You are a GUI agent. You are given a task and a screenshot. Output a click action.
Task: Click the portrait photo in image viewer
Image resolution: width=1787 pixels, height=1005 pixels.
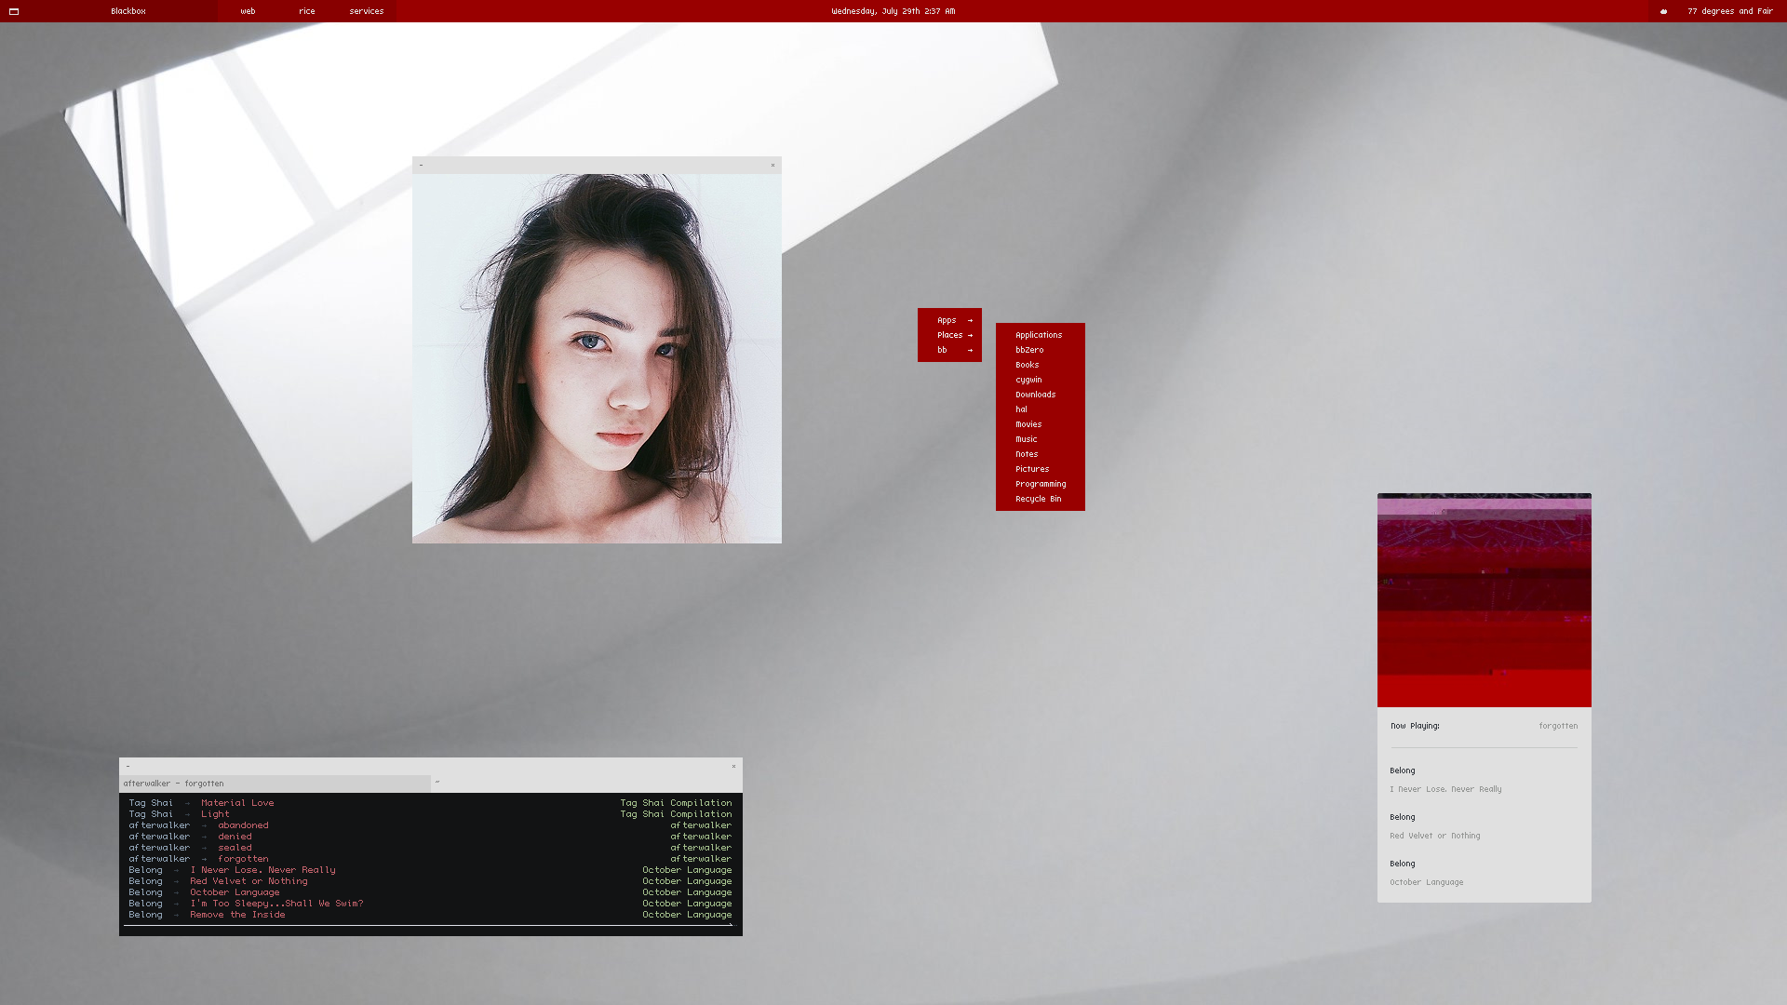(597, 358)
